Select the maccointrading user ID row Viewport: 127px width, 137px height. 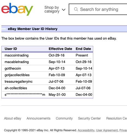(47, 55)
